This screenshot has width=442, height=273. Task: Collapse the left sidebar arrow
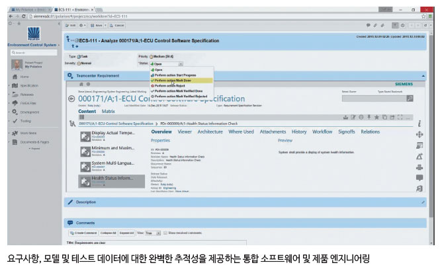click(59, 24)
